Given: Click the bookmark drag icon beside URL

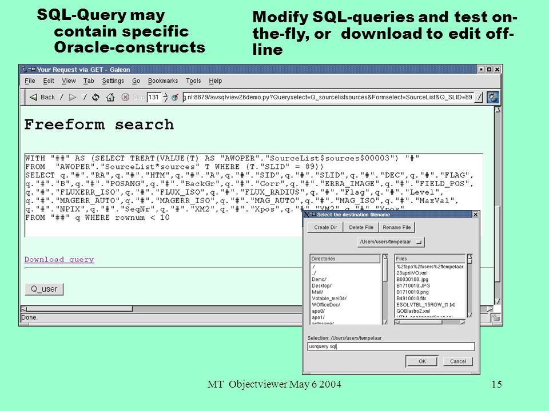Looking at the screenshot, I should 175,97.
